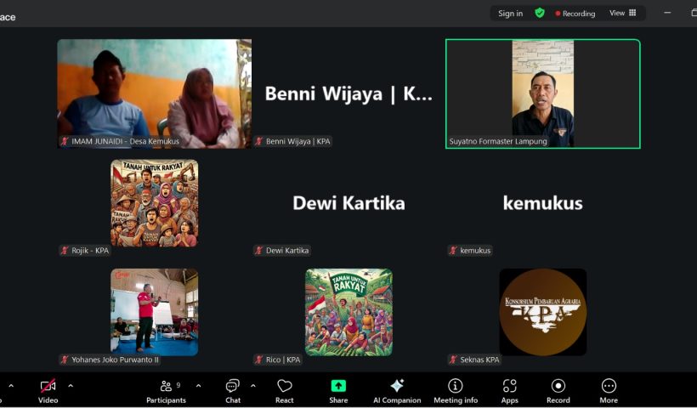Open the View layout menu

point(622,13)
